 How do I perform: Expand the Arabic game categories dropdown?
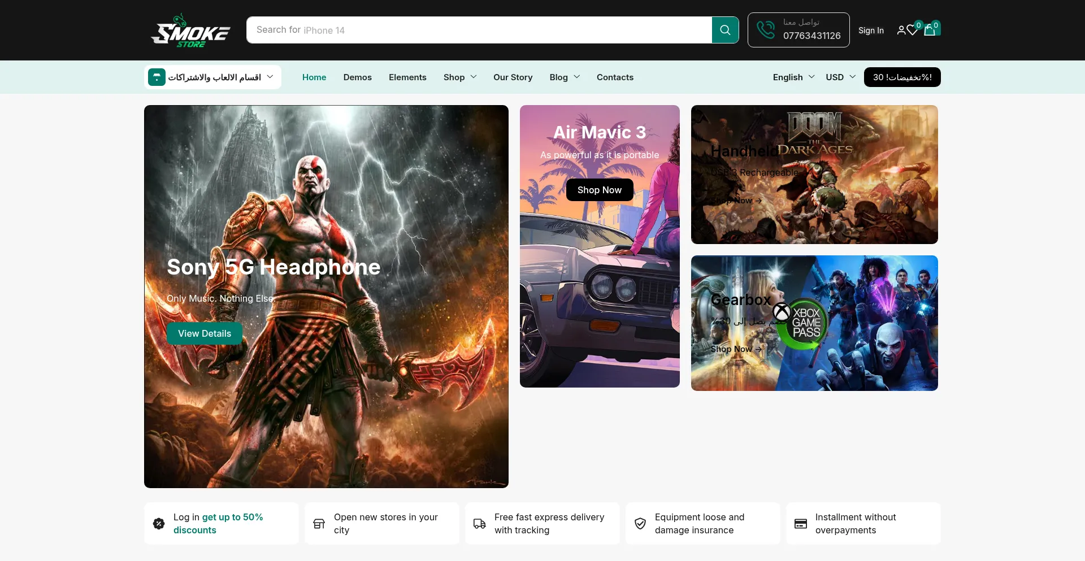click(212, 77)
